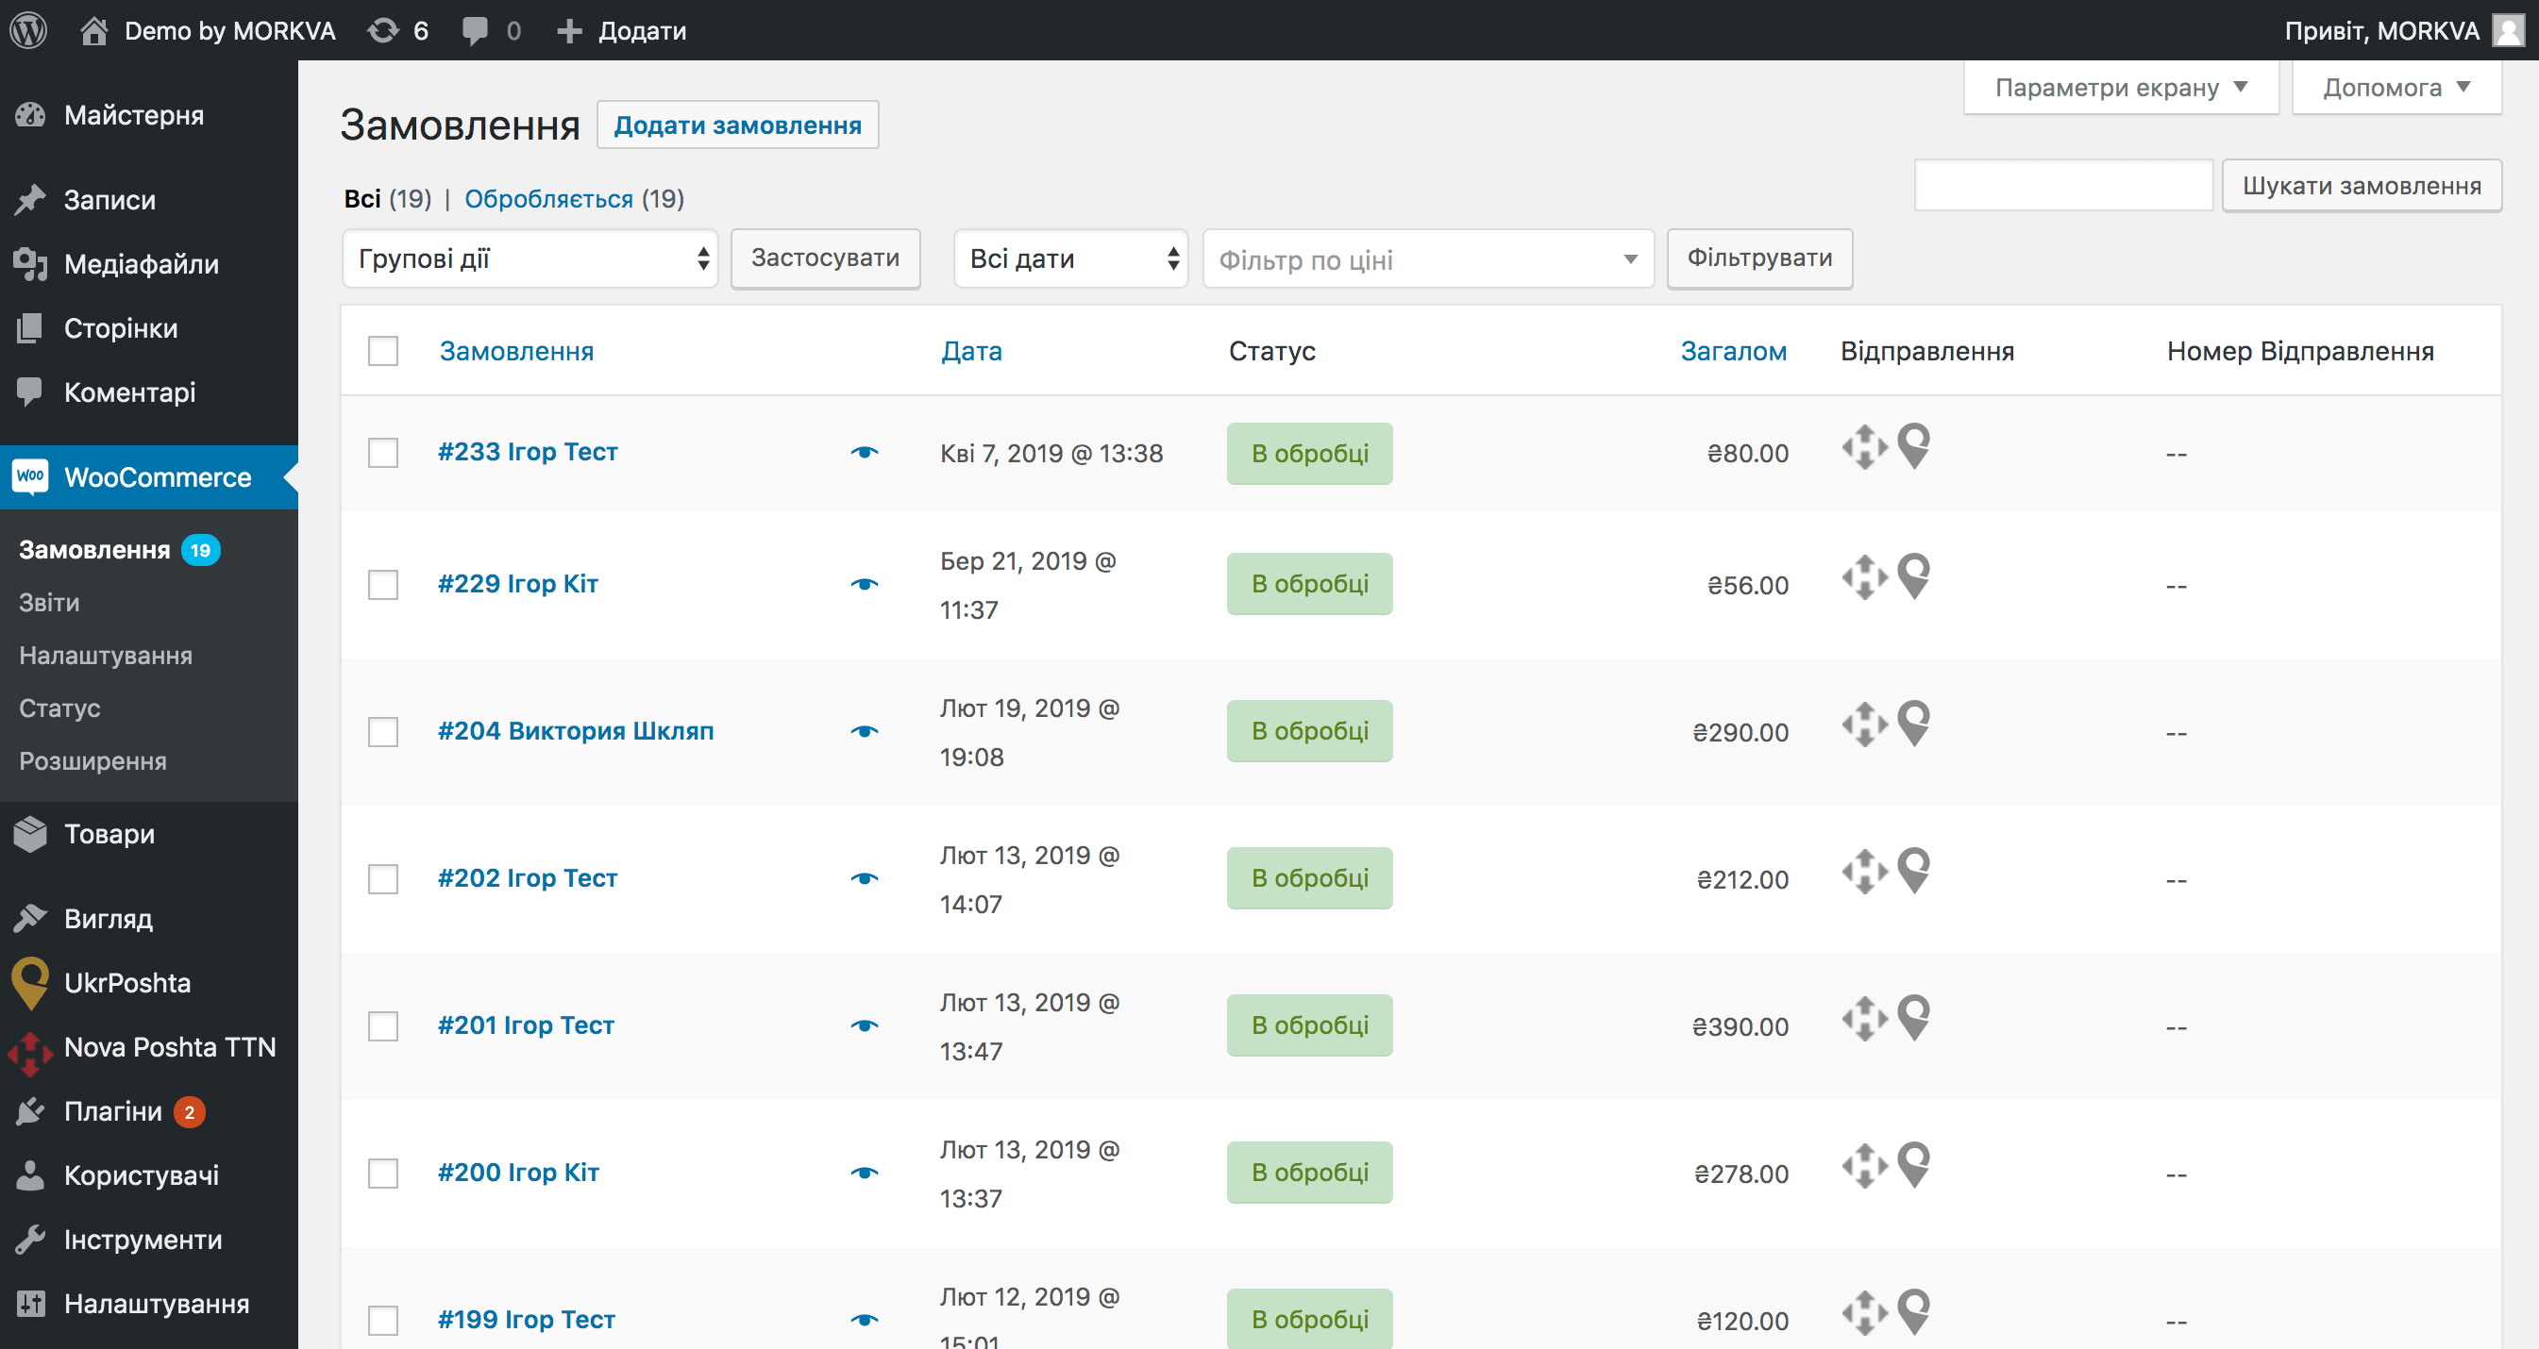Check the box for order #202
This screenshot has height=1349, width=2539.
382,879
